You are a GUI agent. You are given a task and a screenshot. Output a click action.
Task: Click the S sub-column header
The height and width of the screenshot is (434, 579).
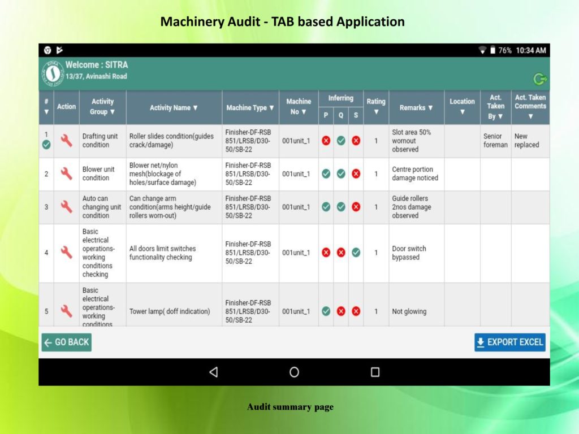pyautogui.click(x=356, y=115)
